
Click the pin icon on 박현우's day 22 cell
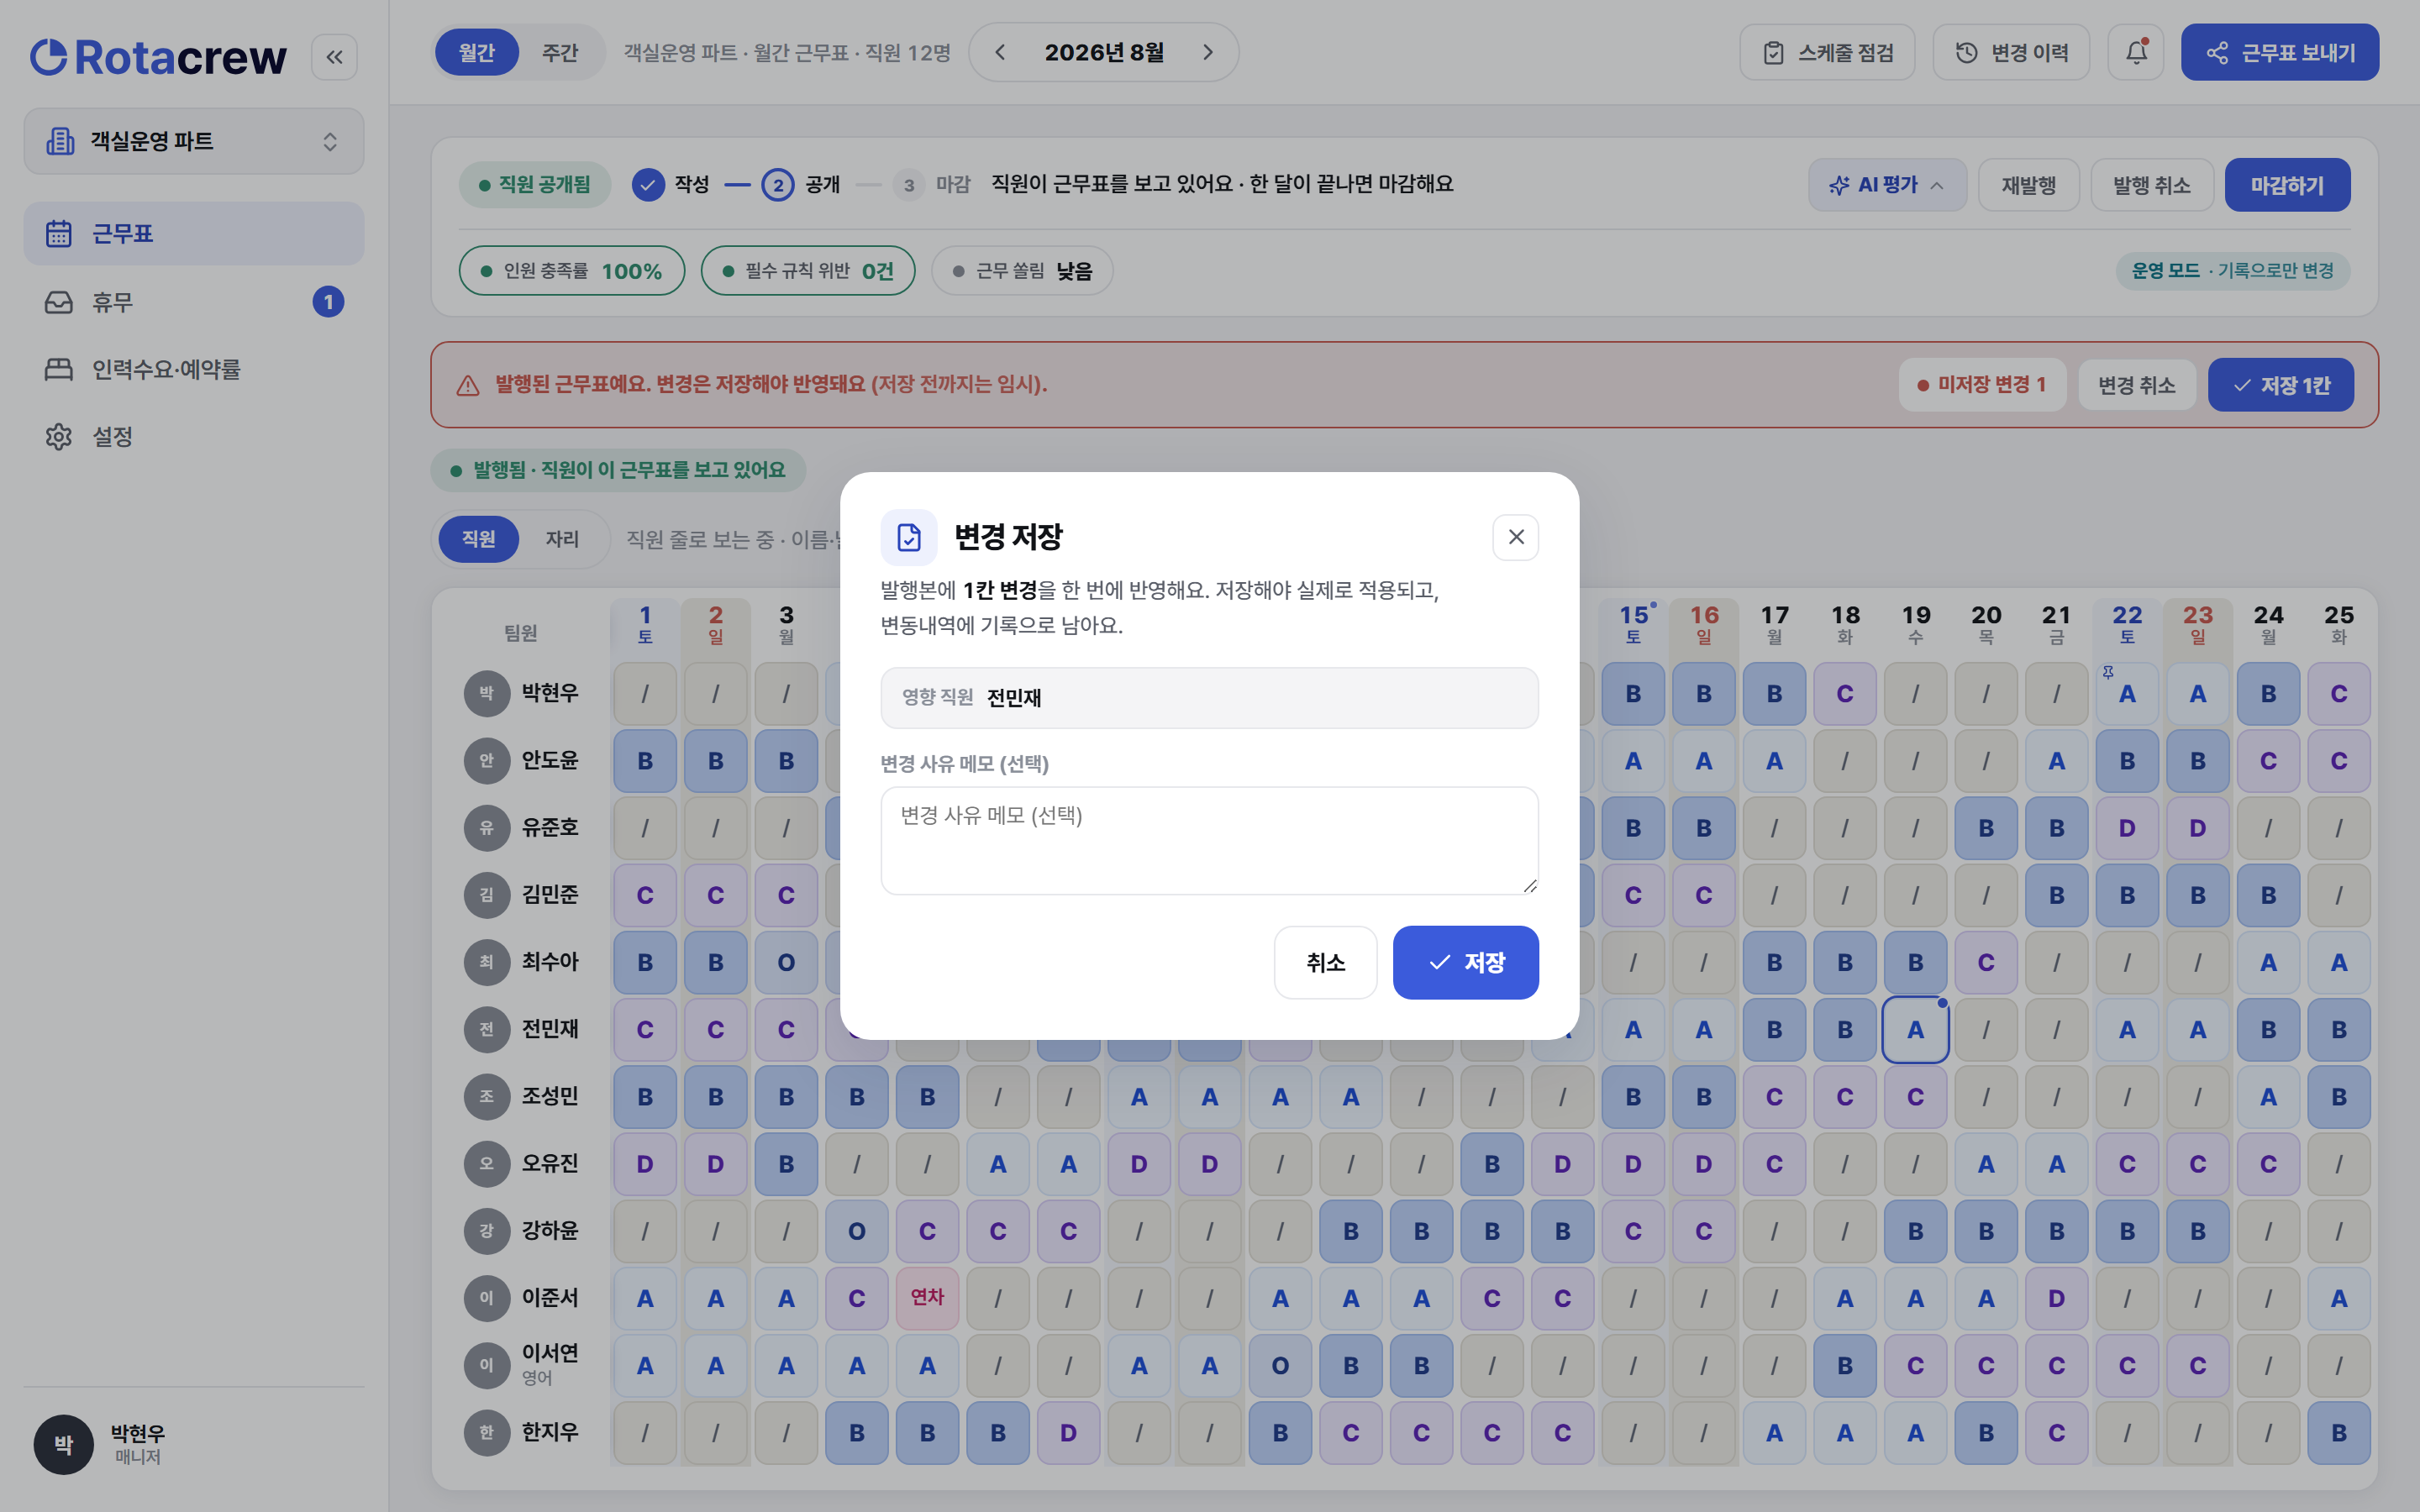pyautogui.click(x=2108, y=672)
